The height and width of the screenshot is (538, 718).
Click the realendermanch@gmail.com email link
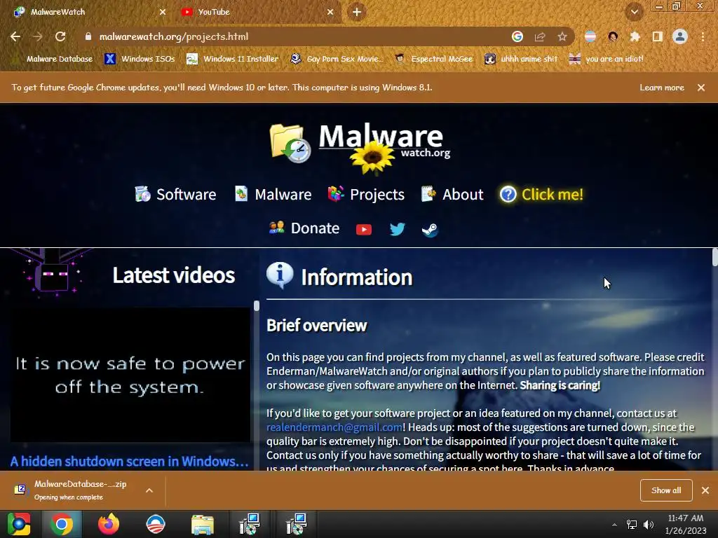pyautogui.click(x=334, y=427)
